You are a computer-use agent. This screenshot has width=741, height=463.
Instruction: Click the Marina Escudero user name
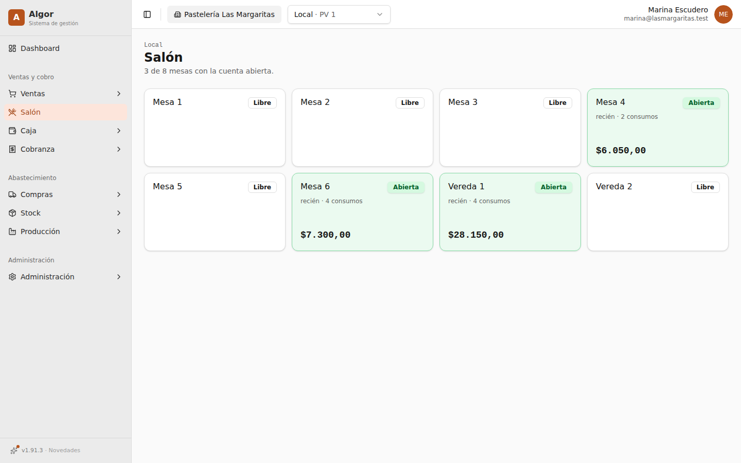[678, 10]
